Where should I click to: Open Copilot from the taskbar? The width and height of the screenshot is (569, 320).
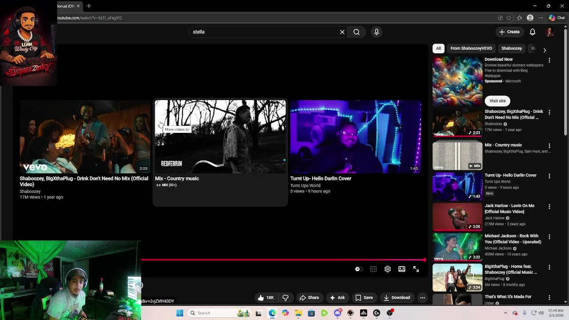pyautogui.click(x=285, y=313)
